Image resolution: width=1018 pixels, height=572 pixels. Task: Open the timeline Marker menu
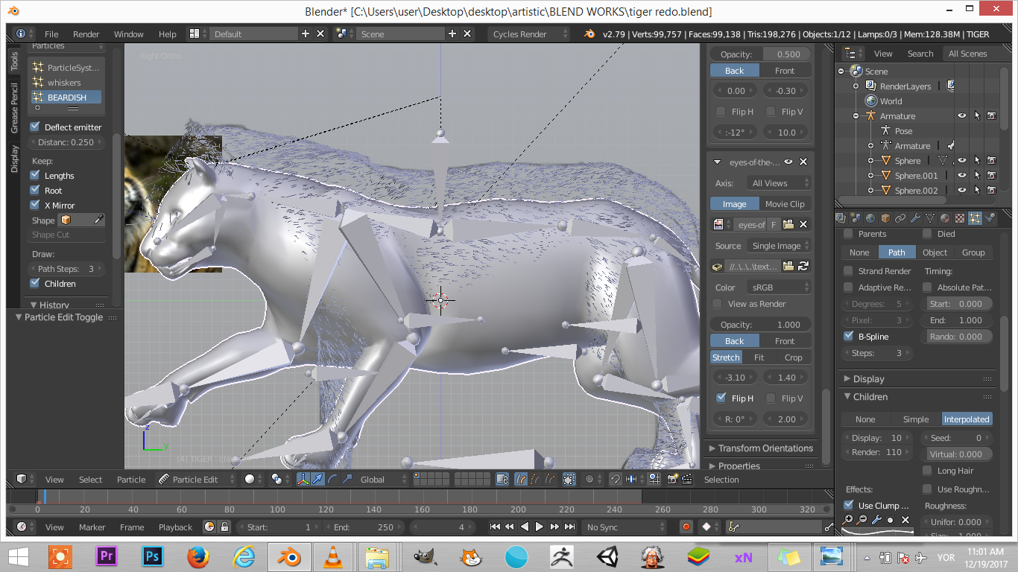[92, 527]
